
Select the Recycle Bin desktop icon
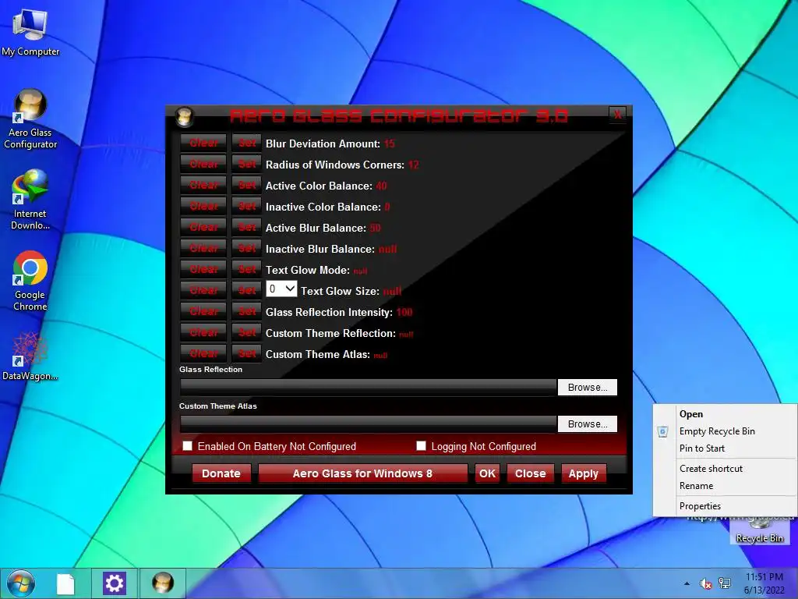point(759,532)
